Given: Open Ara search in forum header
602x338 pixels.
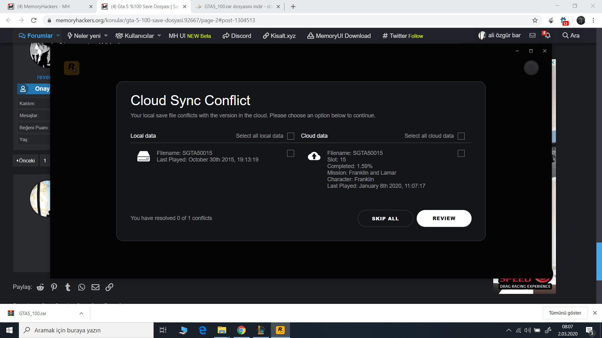Looking at the screenshot, I should (571, 35).
